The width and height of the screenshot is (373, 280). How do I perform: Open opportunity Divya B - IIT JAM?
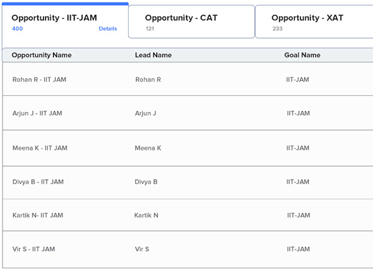[x=38, y=182]
